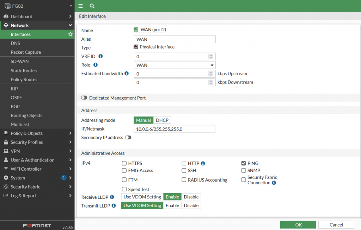
Task: Open the Static Routes menu item
Action: tap(24, 71)
